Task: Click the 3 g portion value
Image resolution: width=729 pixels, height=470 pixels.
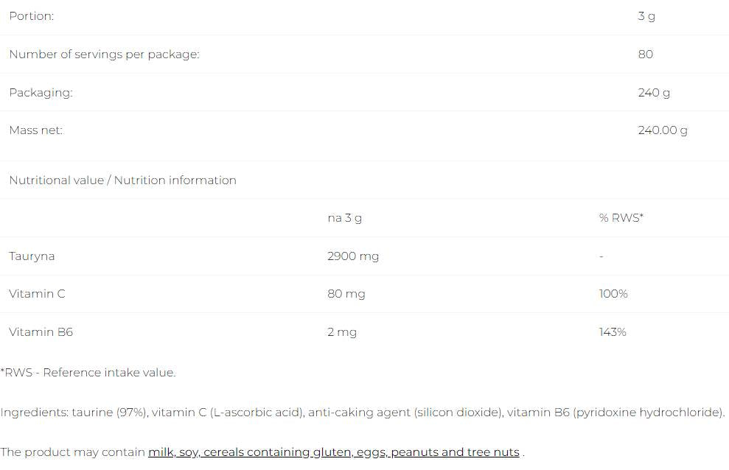Action: [646, 16]
